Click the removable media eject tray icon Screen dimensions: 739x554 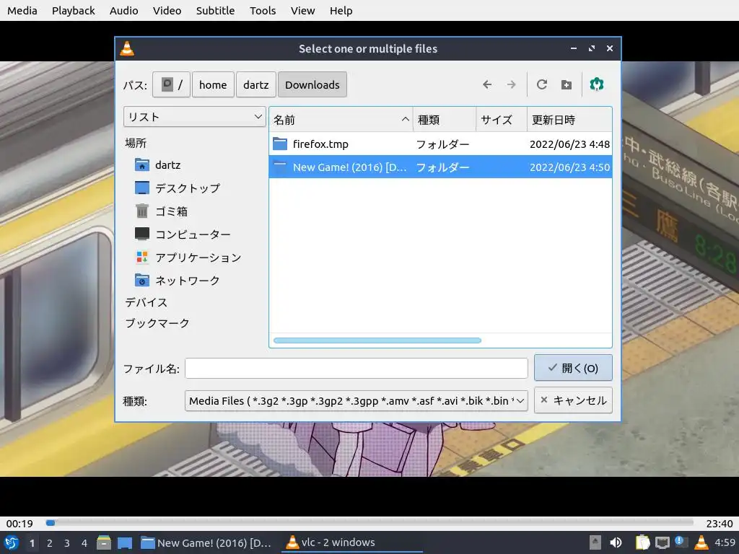point(595,542)
